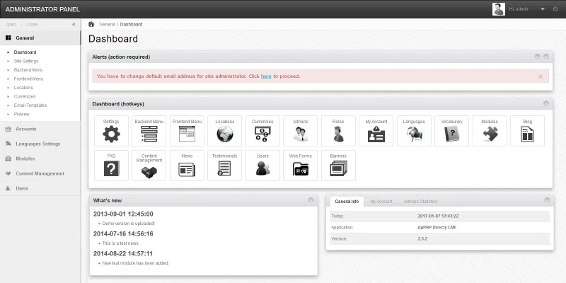Collapse the General sidebar section
This screenshot has width=566, height=283.
40,37
